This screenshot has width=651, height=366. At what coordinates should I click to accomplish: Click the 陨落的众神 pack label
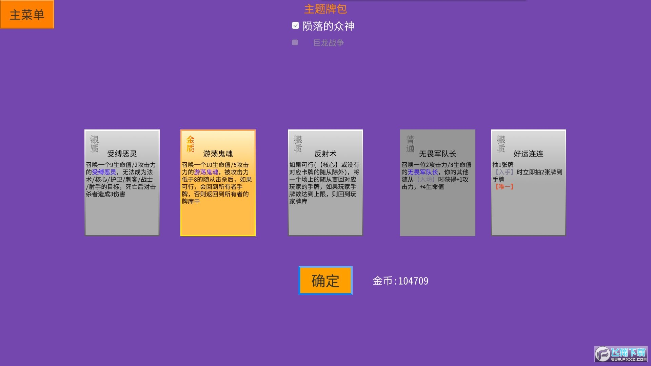tap(328, 26)
